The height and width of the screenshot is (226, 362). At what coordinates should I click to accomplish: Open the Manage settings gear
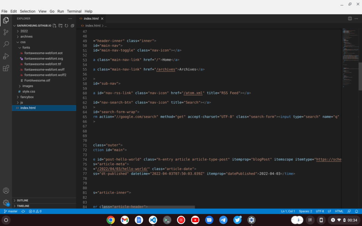[x=6, y=203]
